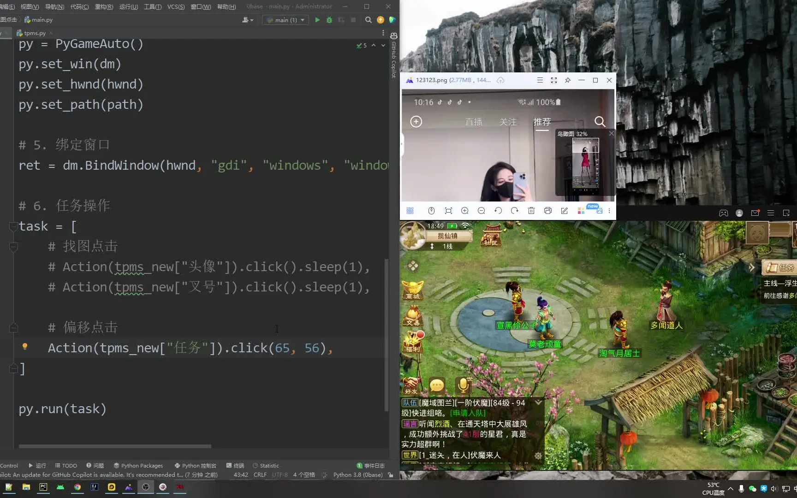The height and width of the screenshot is (498, 797).
Task: Click the inspection checkmark count widget
Action: coord(362,45)
